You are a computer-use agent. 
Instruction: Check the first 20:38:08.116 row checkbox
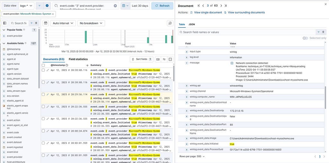point(43,70)
